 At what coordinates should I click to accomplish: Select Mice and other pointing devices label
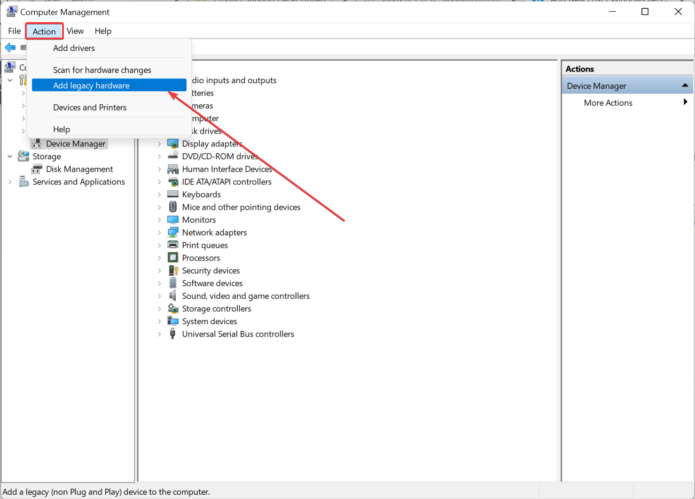click(241, 207)
